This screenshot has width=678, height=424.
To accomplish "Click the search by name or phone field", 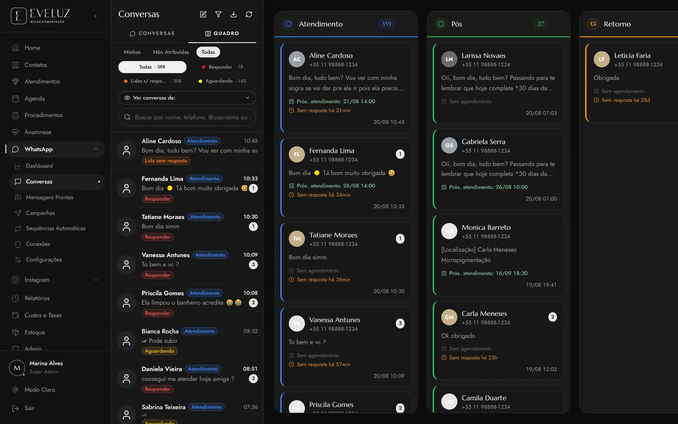I will click(x=187, y=117).
